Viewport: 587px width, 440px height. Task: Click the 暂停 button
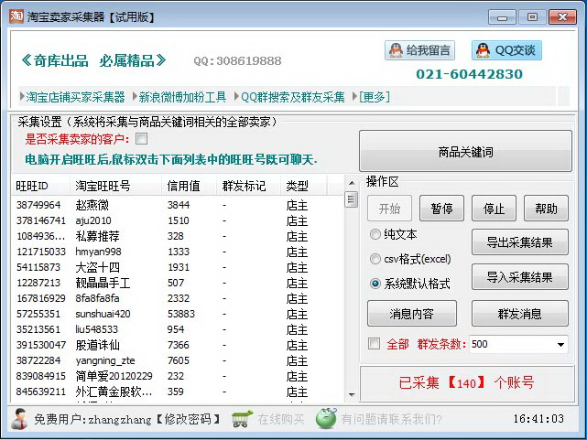(x=441, y=209)
